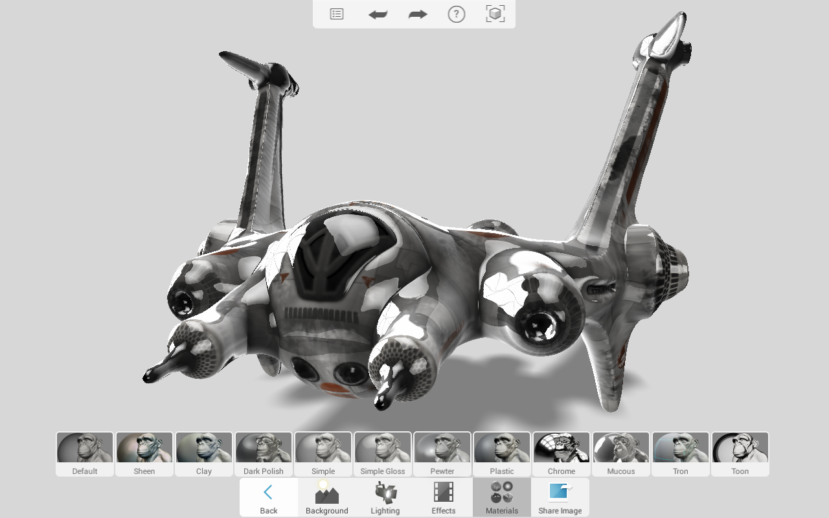Select the Share Image option
829x518 pixels.
coord(560,497)
